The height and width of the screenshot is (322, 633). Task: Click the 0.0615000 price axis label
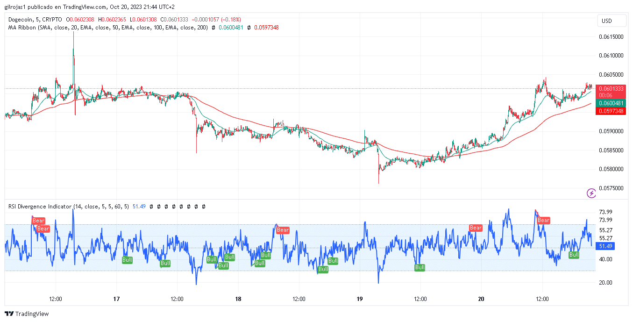click(x=611, y=36)
